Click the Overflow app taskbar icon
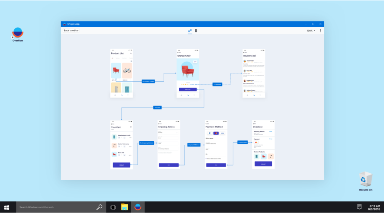Viewport: 384px width, 213px height. point(138,207)
